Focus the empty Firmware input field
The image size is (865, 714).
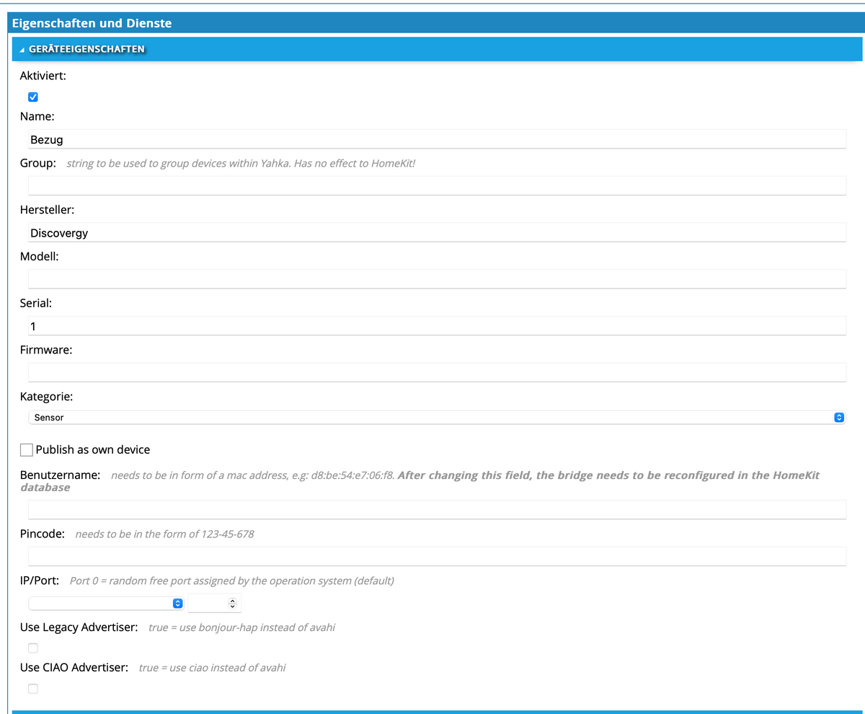(x=437, y=372)
